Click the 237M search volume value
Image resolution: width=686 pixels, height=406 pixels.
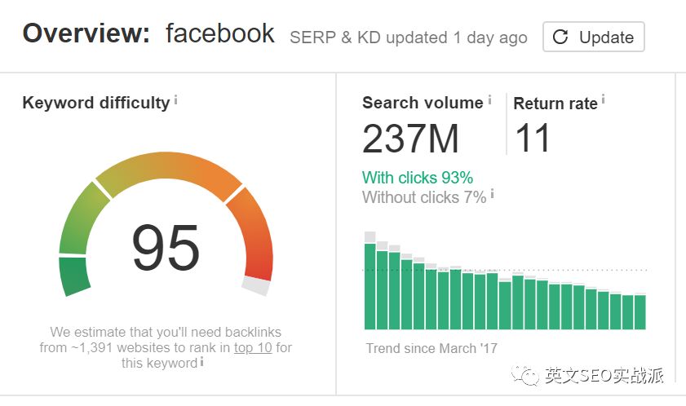[411, 139]
